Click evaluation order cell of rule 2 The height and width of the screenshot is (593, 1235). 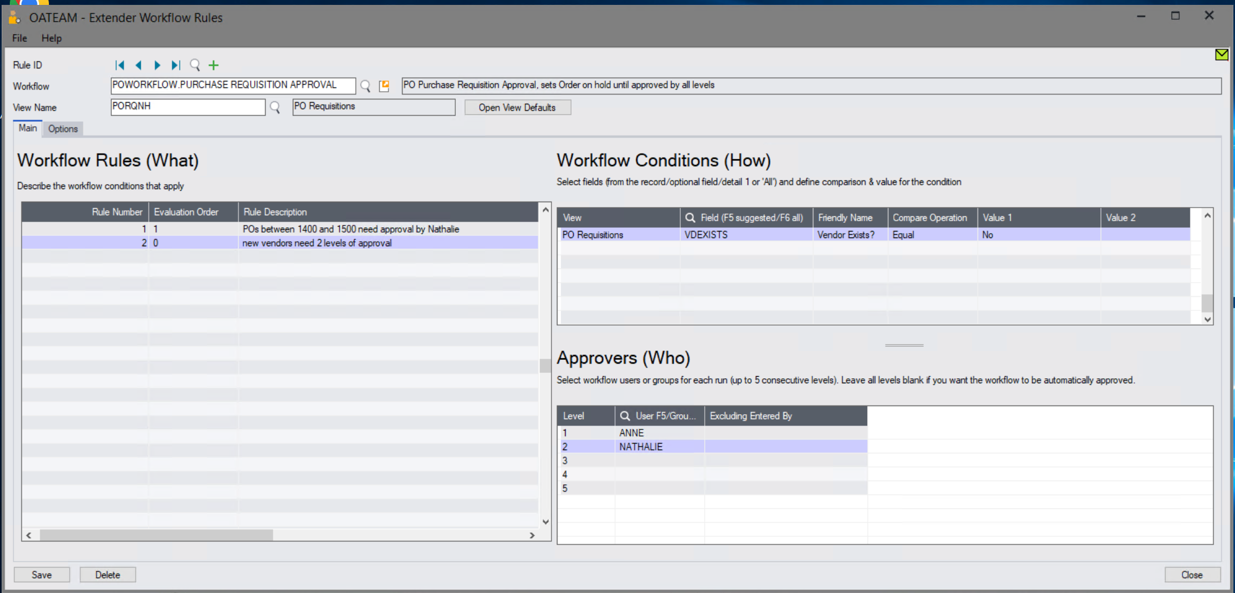193,243
